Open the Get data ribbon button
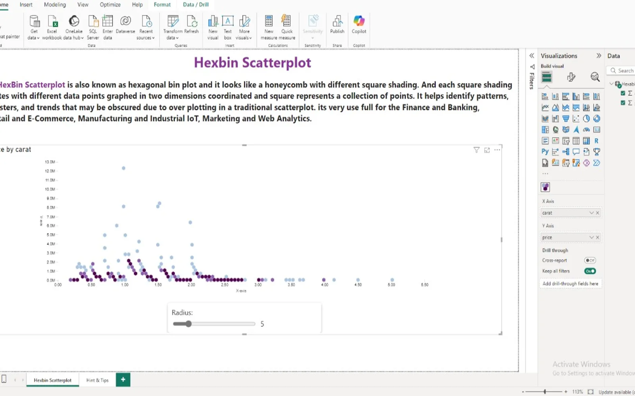This screenshot has height=396, width=635. [34, 27]
